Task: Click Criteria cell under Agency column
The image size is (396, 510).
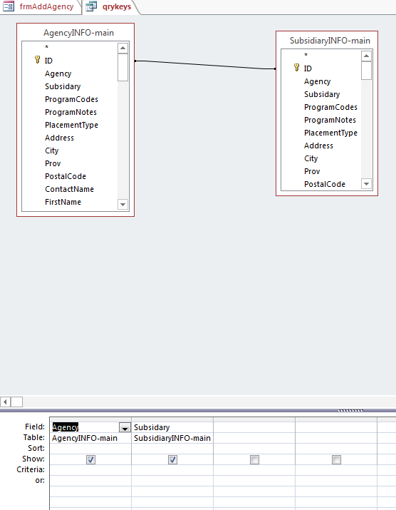Action: 90,470
